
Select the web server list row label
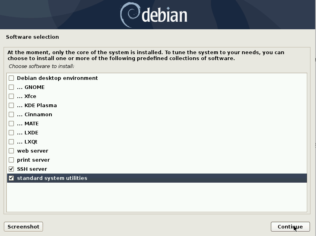pyautogui.click(x=33, y=151)
